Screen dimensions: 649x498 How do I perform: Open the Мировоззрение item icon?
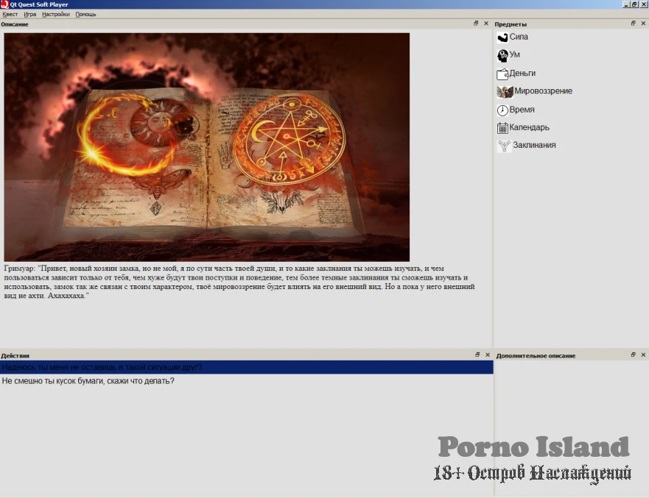coord(505,92)
